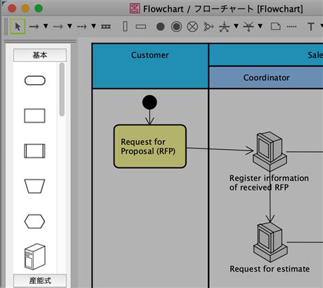The image size is (323, 288).
Task: Select the flow final crossed-circle tool
Action: (x=192, y=27)
